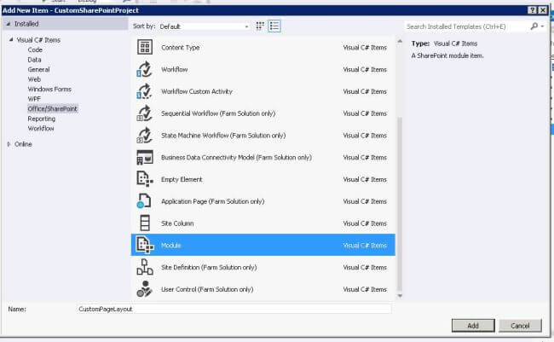The height and width of the screenshot is (342, 554).
Task: Close the Add New Item dialog
Action: click(543, 10)
